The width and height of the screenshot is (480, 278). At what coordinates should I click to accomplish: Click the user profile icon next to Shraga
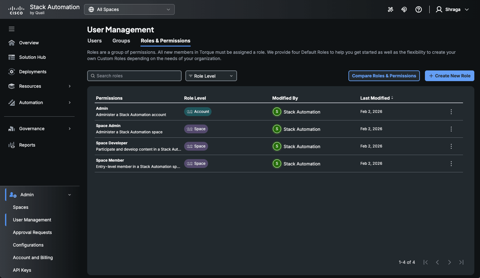pyautogui.click(x=439, y=9)
